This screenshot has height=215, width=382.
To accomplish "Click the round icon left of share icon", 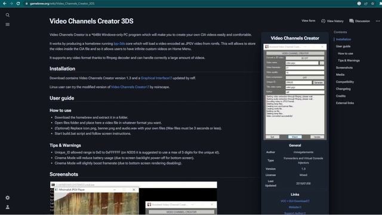I will click(359, 4).
